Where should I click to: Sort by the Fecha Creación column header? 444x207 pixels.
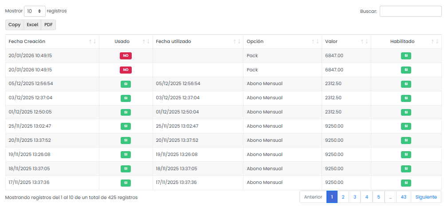point(52,42)
